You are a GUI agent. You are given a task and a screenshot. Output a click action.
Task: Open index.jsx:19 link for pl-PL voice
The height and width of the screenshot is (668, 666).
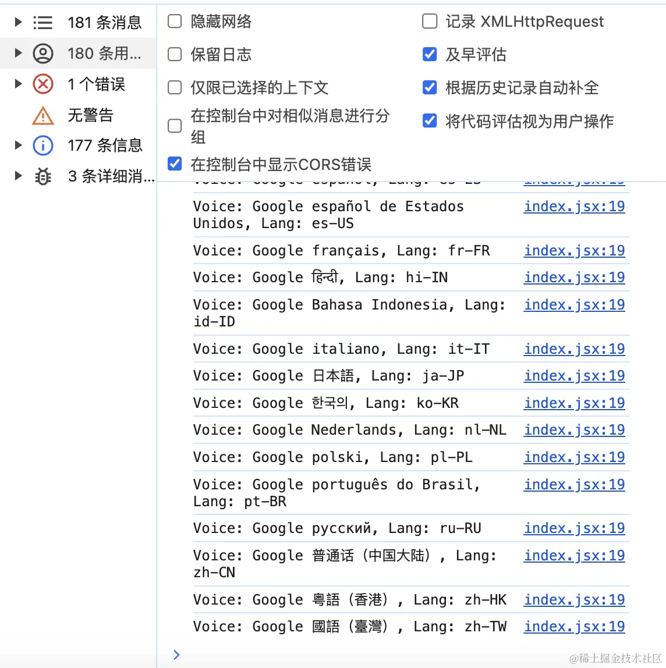click(x=575, y=457)
